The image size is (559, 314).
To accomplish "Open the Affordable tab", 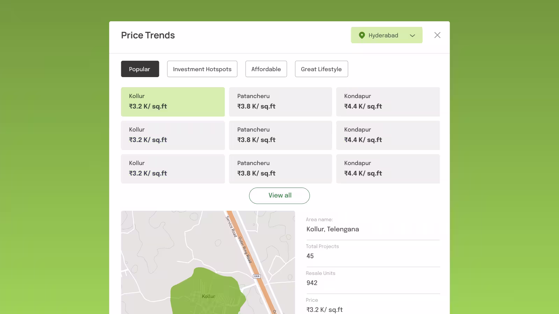I will coord(266,69).
